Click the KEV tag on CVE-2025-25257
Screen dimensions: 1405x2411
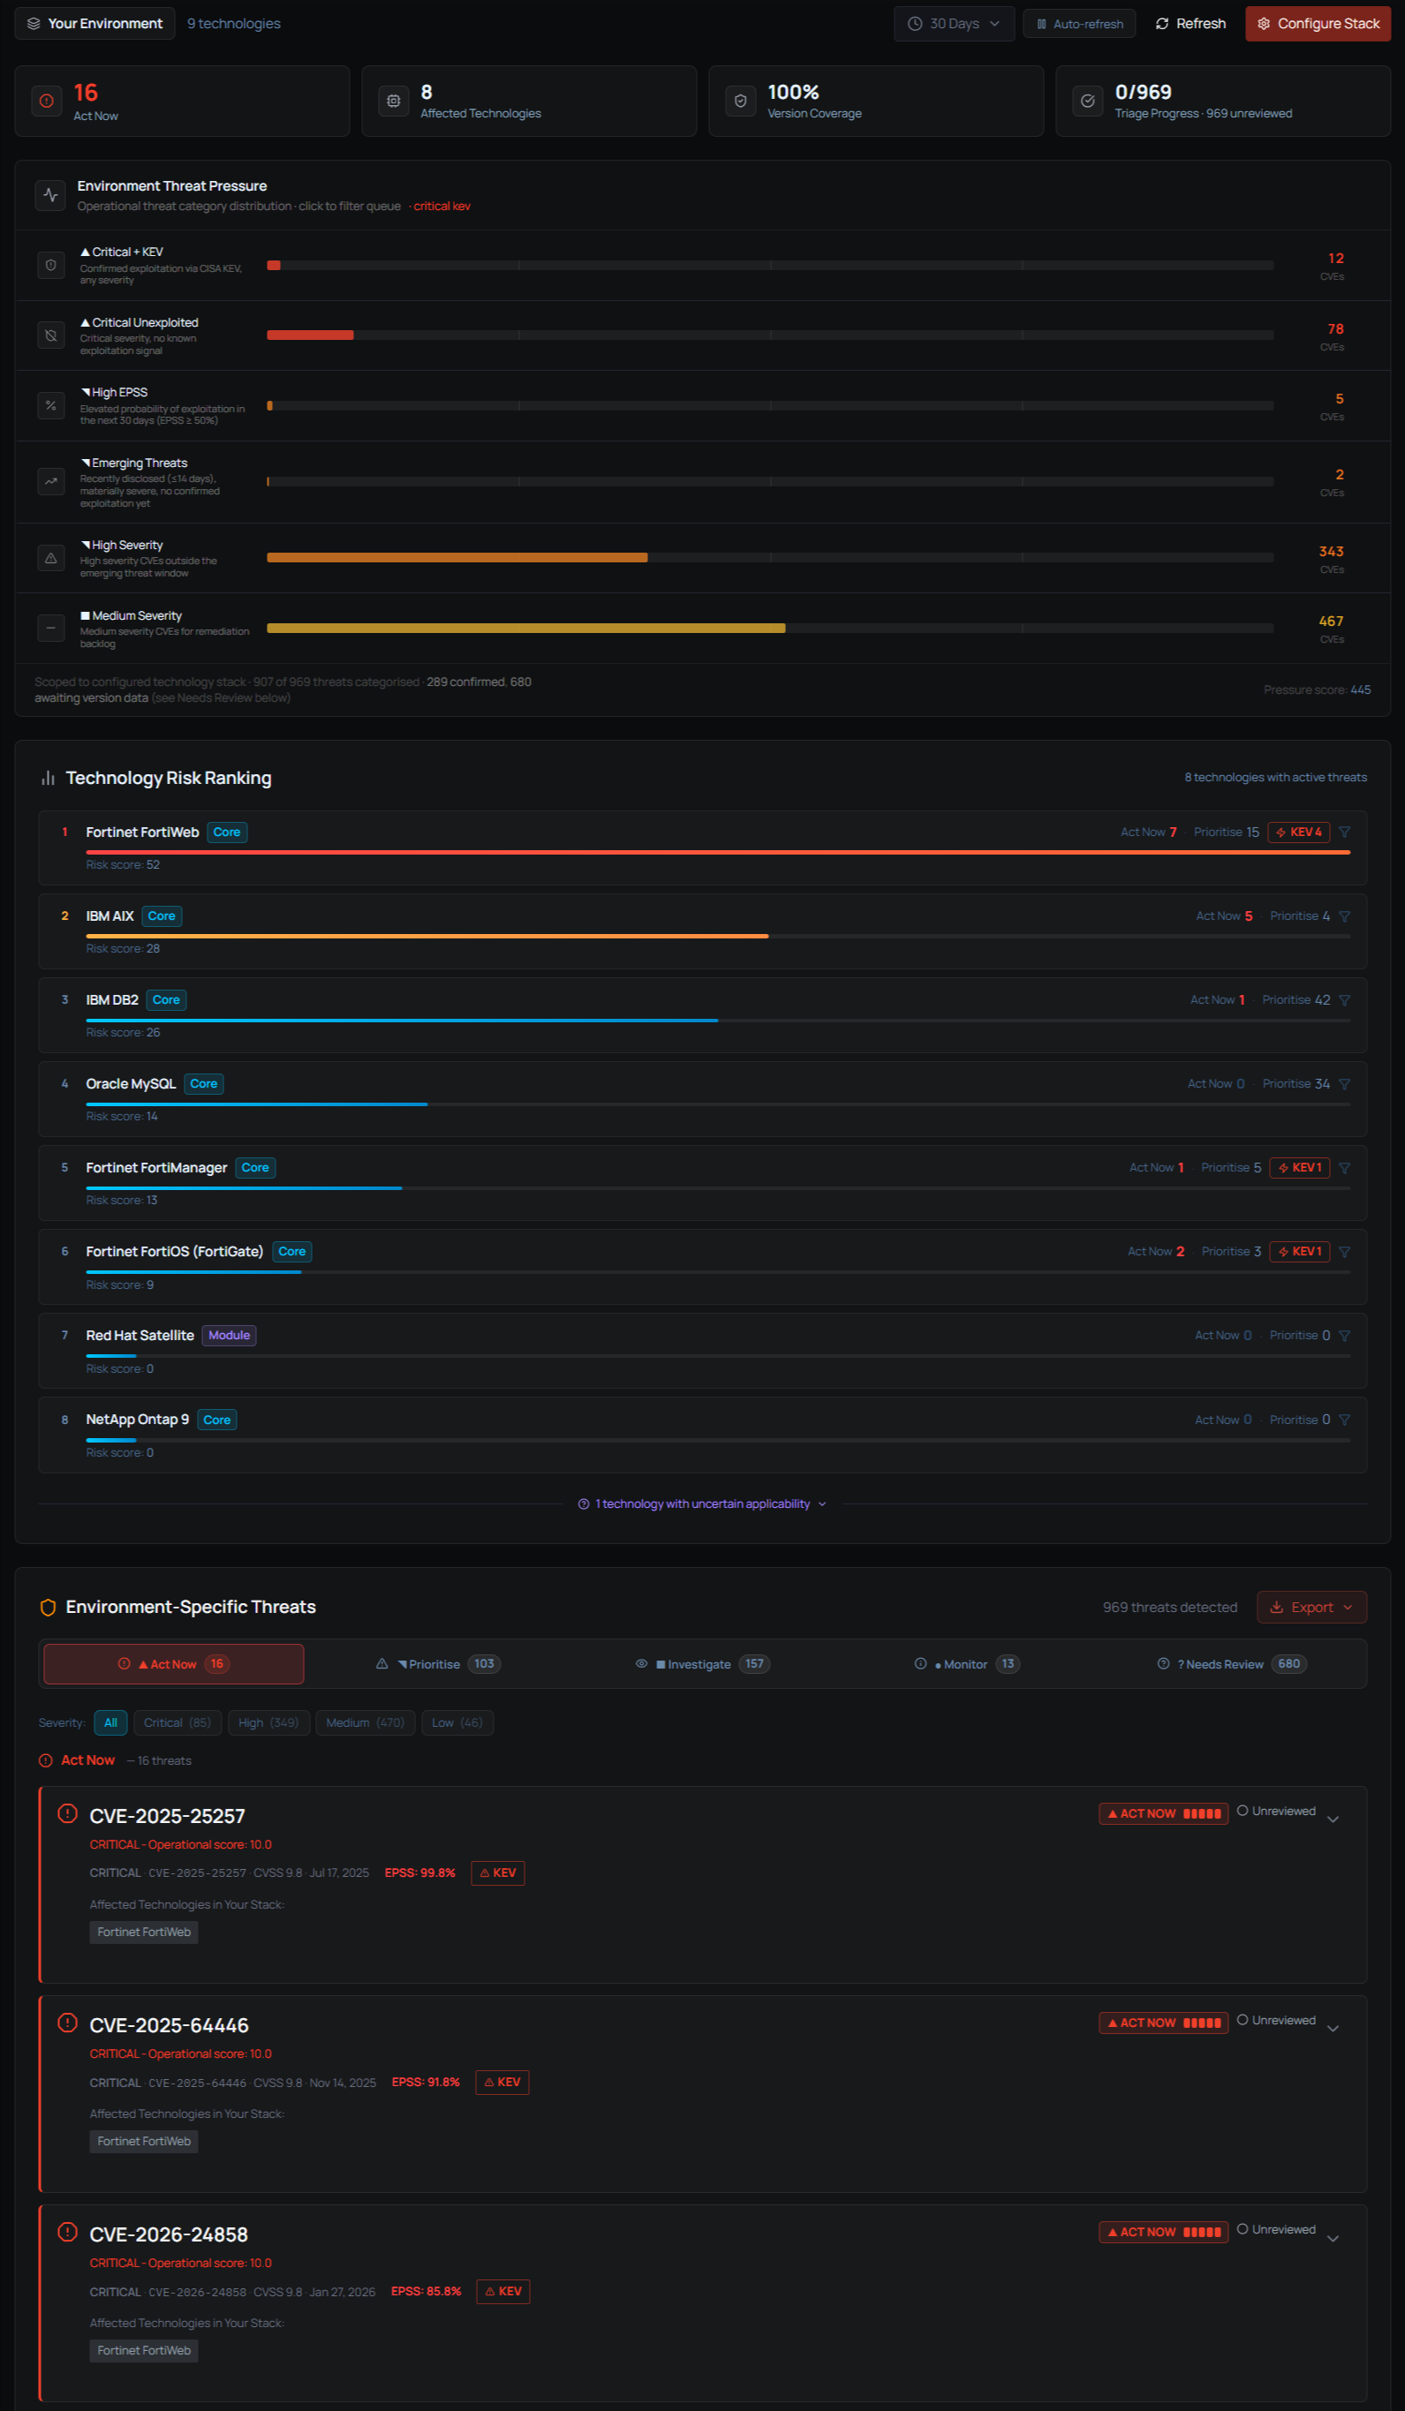[498, 1873]
